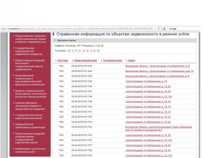The image size is (203, 158).
Task: Open address link for cadastral number ending 754
Action: click(159, 128)
